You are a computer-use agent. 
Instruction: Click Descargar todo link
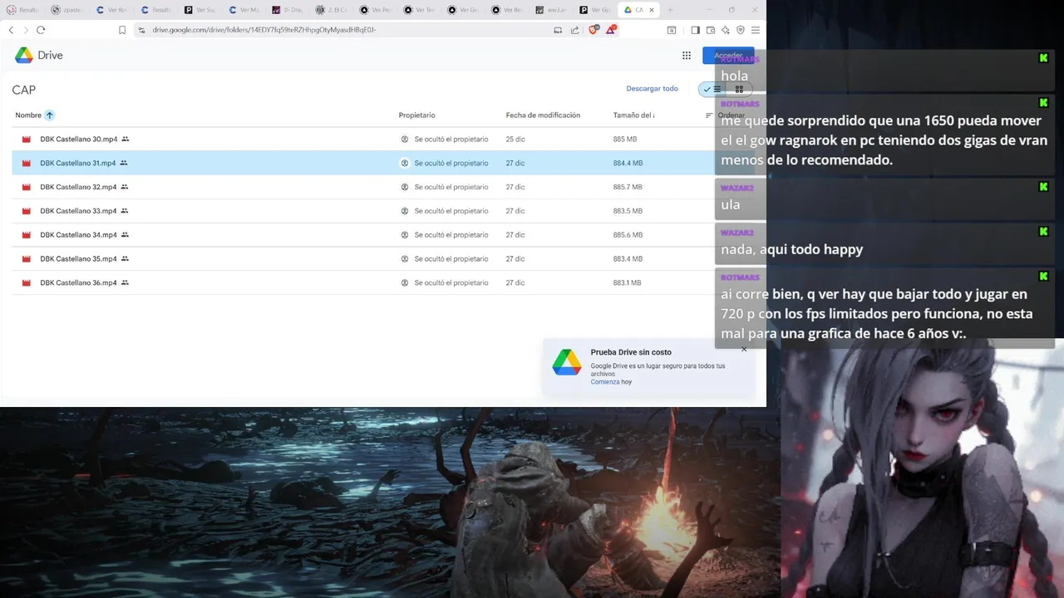pos(652,89)
